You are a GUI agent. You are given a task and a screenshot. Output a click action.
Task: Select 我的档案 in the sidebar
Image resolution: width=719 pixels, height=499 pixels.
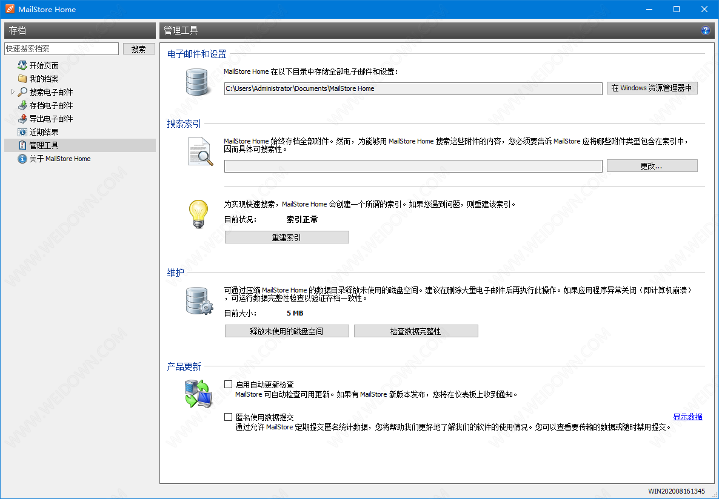(x=44, y=79)
